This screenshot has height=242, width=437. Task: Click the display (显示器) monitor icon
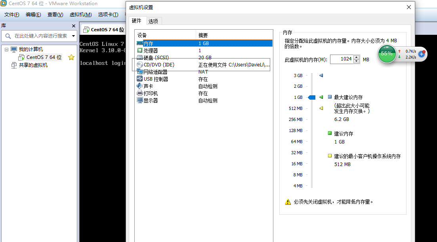[139, 100]
